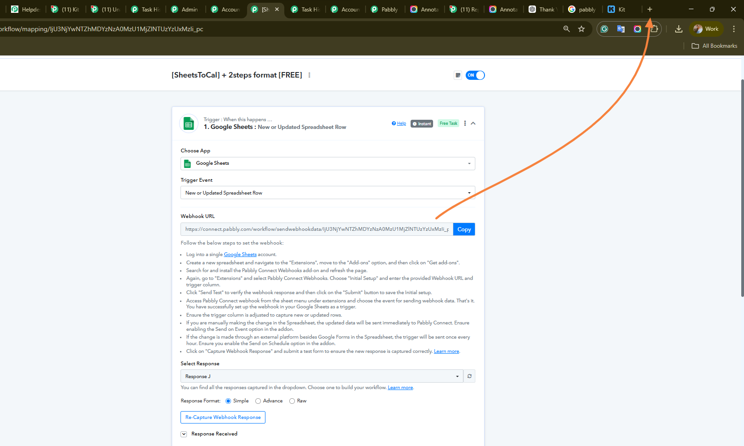
Task: Click the refresh icon beside Select Response
Action: pyautogui.click(x=469, y=376)
